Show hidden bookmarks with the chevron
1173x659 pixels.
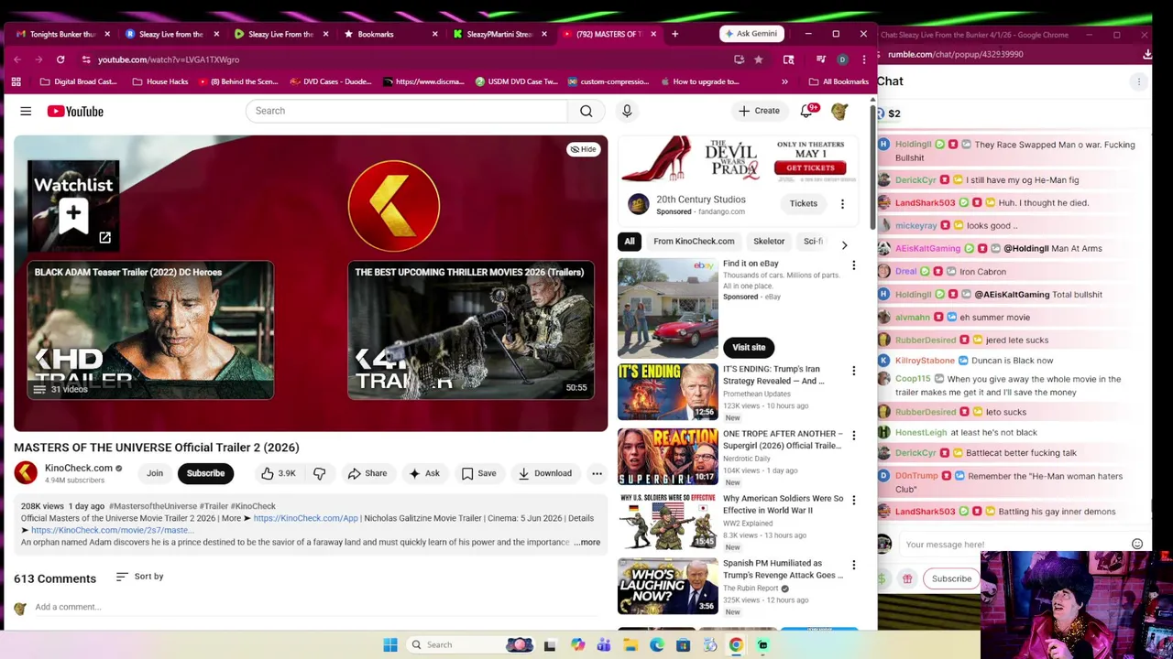tap(784, 81)
